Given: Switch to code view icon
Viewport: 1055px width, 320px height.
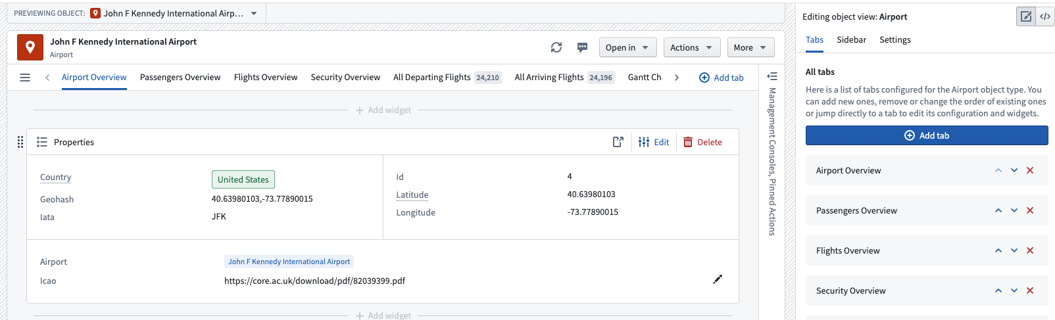Looking at the screenshot, I should click(x=1045, y=16).
